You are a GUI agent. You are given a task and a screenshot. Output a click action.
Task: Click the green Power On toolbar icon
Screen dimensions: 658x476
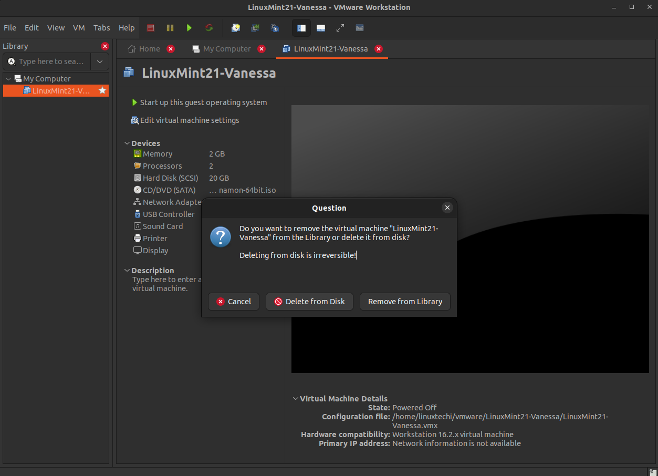tap(190, 28)
